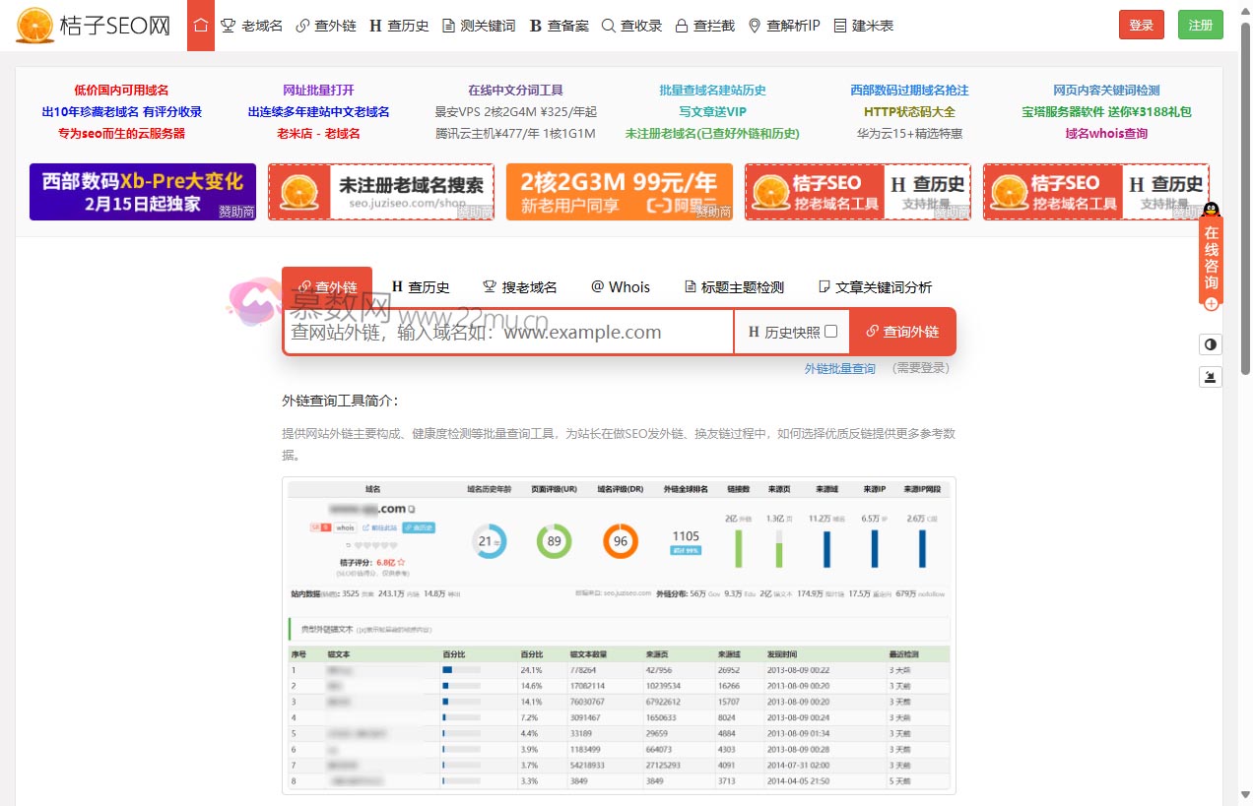Screen dimensions: 1253x806
Task: Expand the plus icon under 在线咨询
Action: 1211,304
